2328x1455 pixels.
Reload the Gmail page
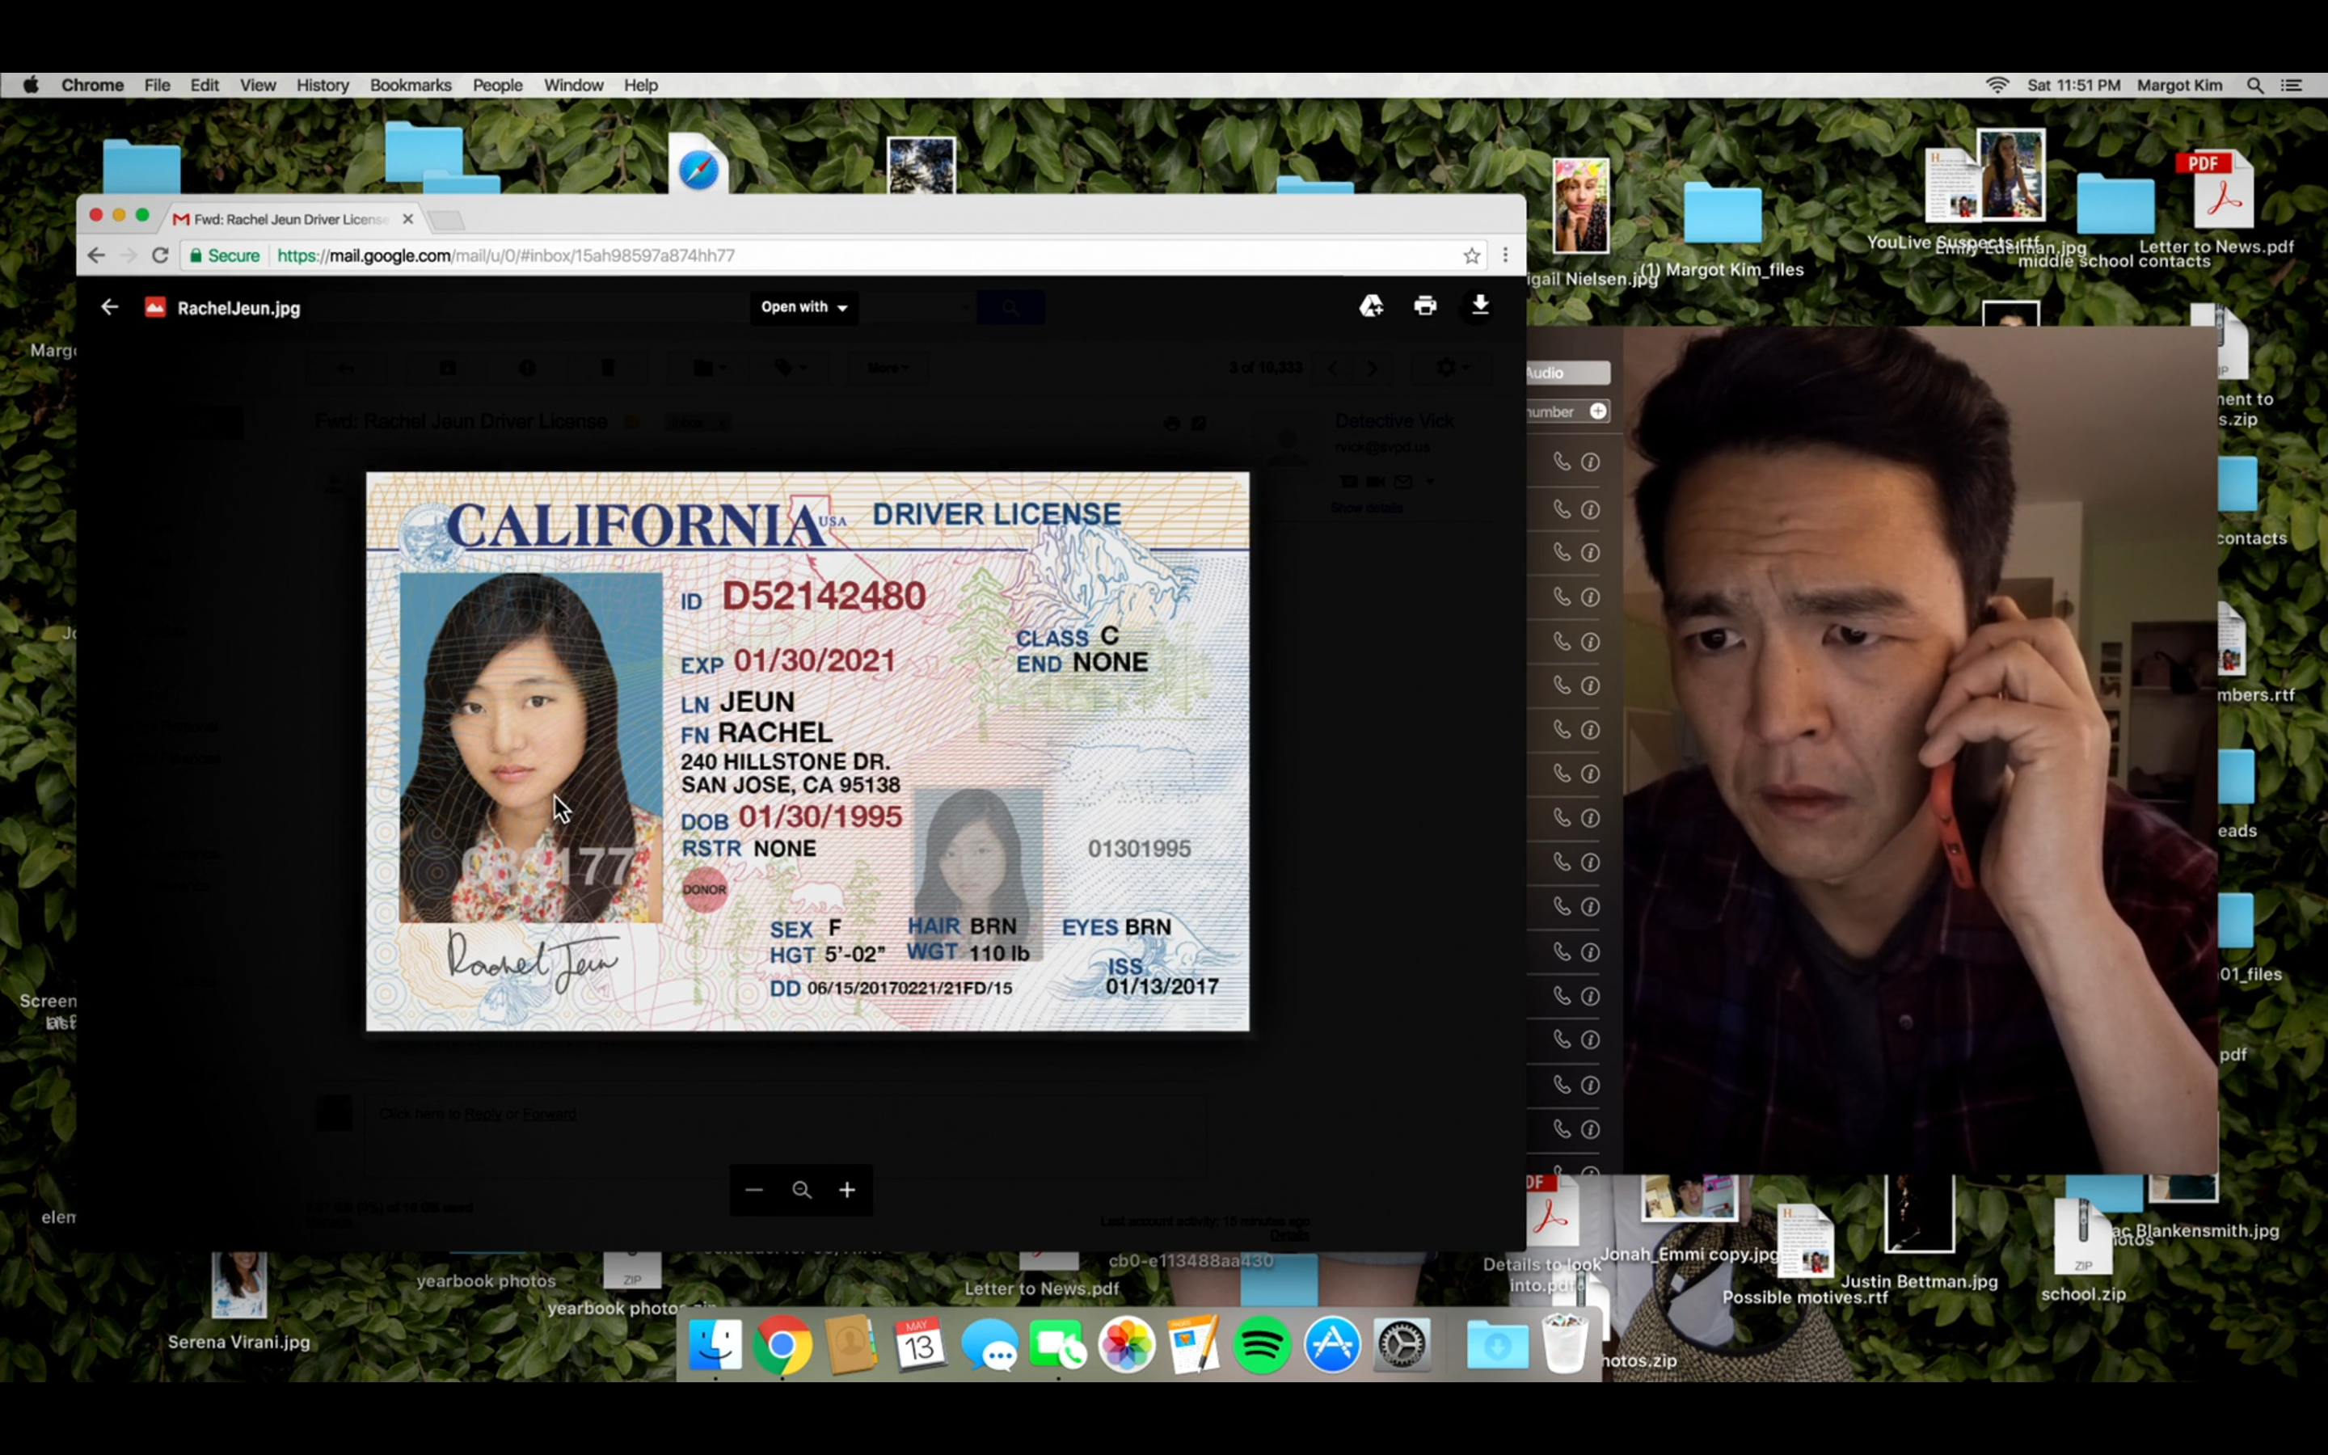coord(161,255)
